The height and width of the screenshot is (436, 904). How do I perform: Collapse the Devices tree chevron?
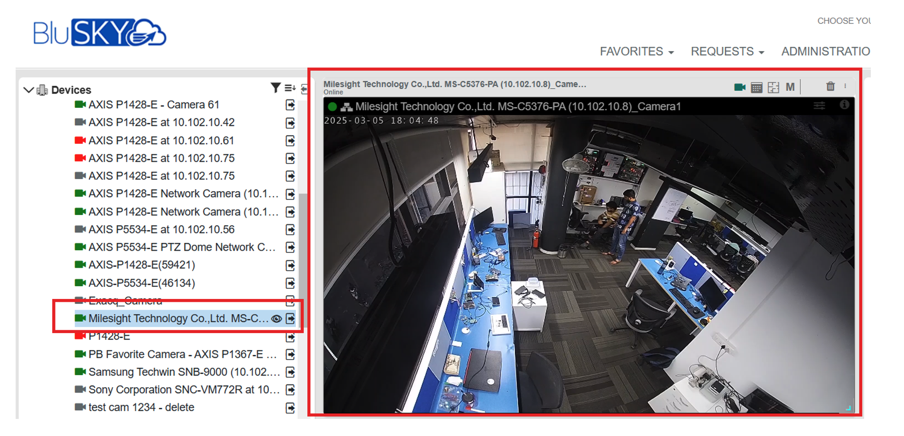pyautogui.click(x=28, y=90)
